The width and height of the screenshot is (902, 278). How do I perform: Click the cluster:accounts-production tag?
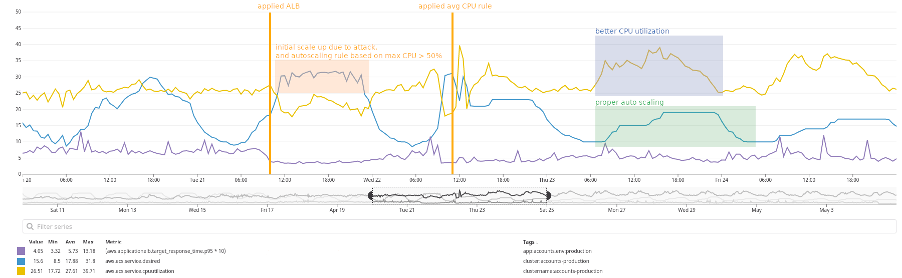click(556, 261)
